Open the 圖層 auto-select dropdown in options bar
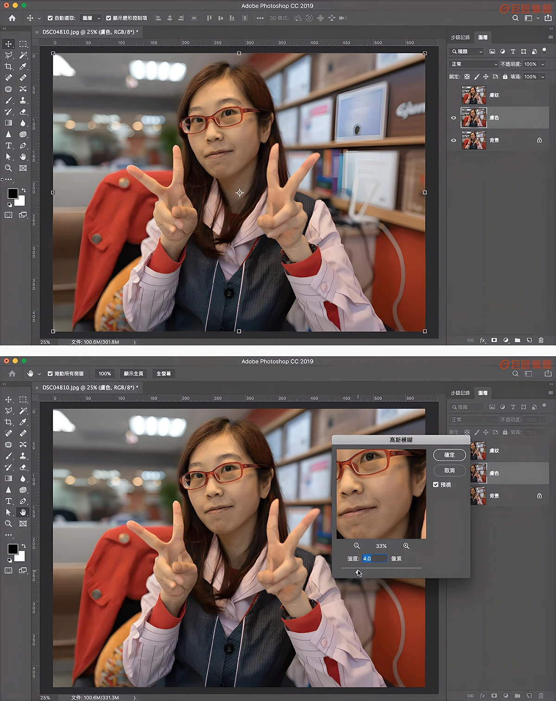The height and width of the screenshot is (701, 556). point(91,18)
